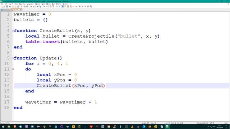
Task: Click the Print toolbar icon
Action: pos(18,6)
